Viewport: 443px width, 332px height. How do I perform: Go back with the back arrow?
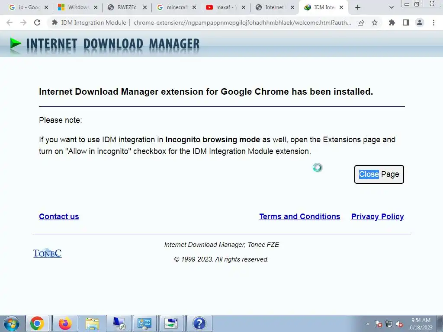[10, 22]
